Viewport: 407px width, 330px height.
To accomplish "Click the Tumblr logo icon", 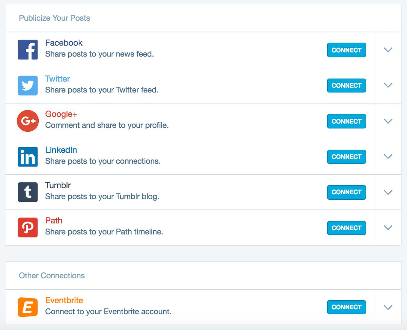I will 28,192.
